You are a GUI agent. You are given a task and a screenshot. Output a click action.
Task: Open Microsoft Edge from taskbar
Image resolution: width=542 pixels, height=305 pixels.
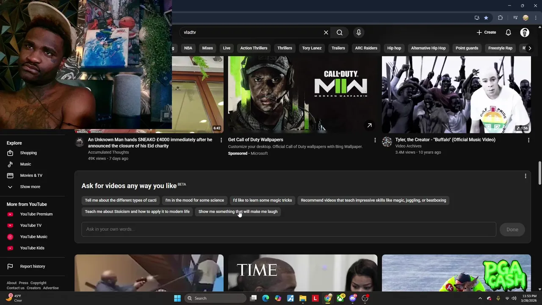coord(265,298)
